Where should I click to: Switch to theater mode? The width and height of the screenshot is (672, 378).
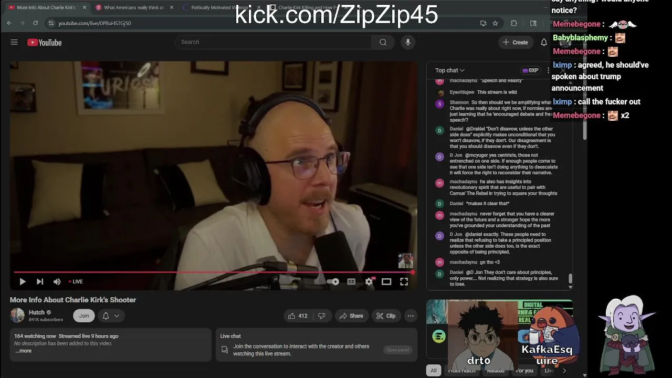pyautogui.click(x=386, y=282)
